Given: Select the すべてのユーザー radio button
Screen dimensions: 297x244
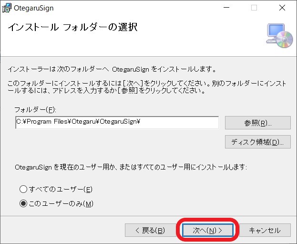Looking at the screenshot, I should tap(23, 190).
